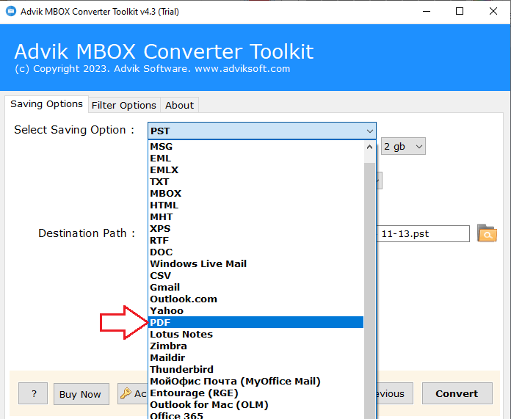Choose Gmail as saving option
511x419 pixels.
coord(255,288)
